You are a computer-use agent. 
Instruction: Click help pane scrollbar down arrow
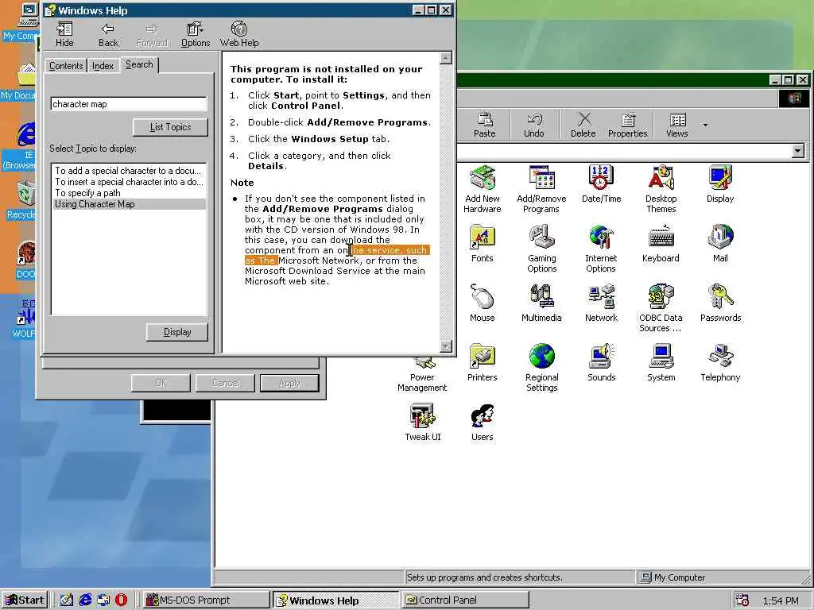pos(446,346)
